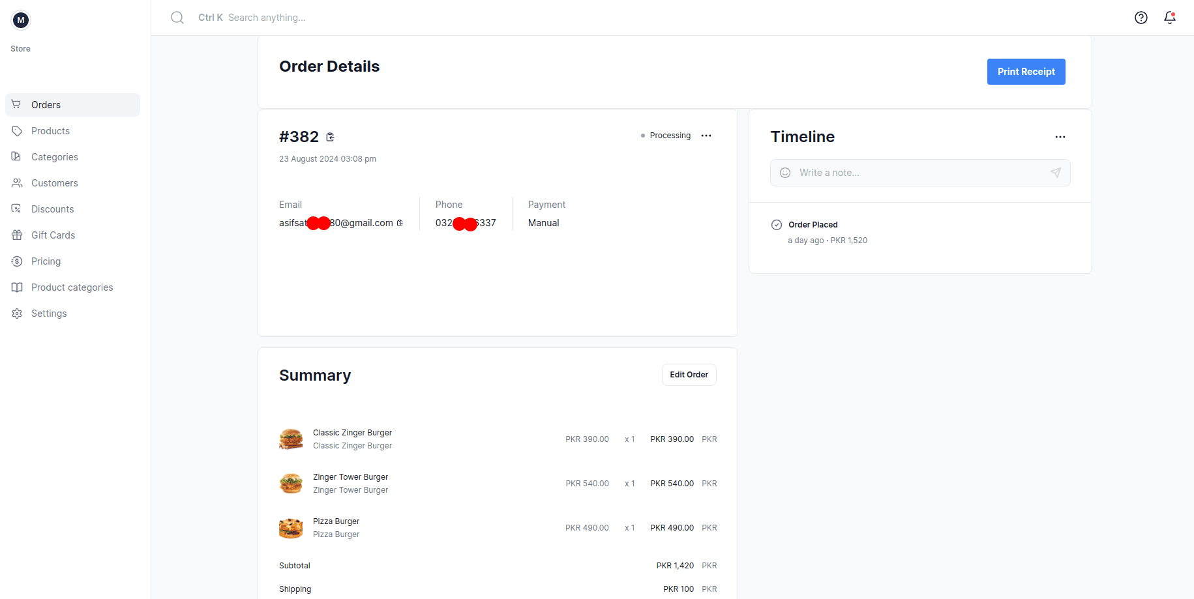Click Print Receipt button
Screen dimensions: 1194x599
click(x=1026, y=72)
